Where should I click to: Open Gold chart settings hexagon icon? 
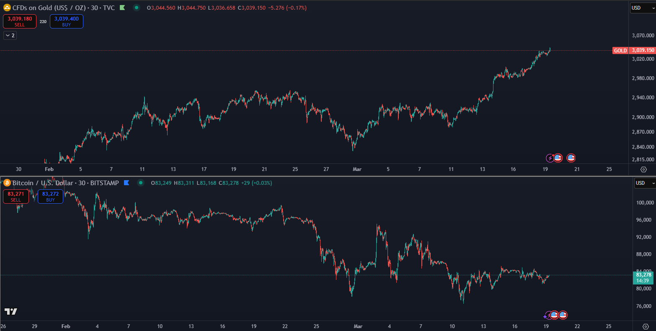pyautogui.click(x=644, y=169)
